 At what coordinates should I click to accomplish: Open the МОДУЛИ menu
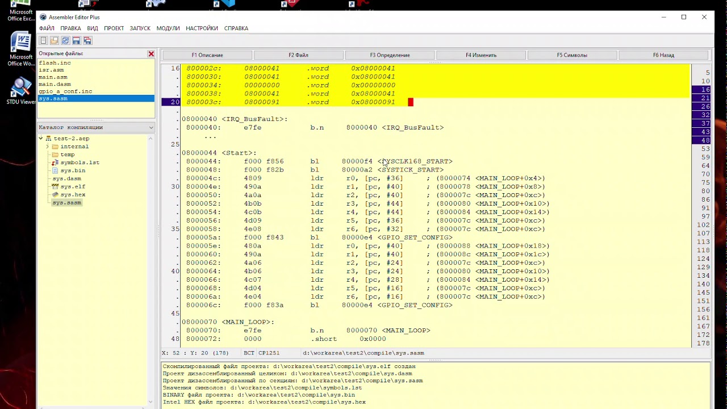168,28
